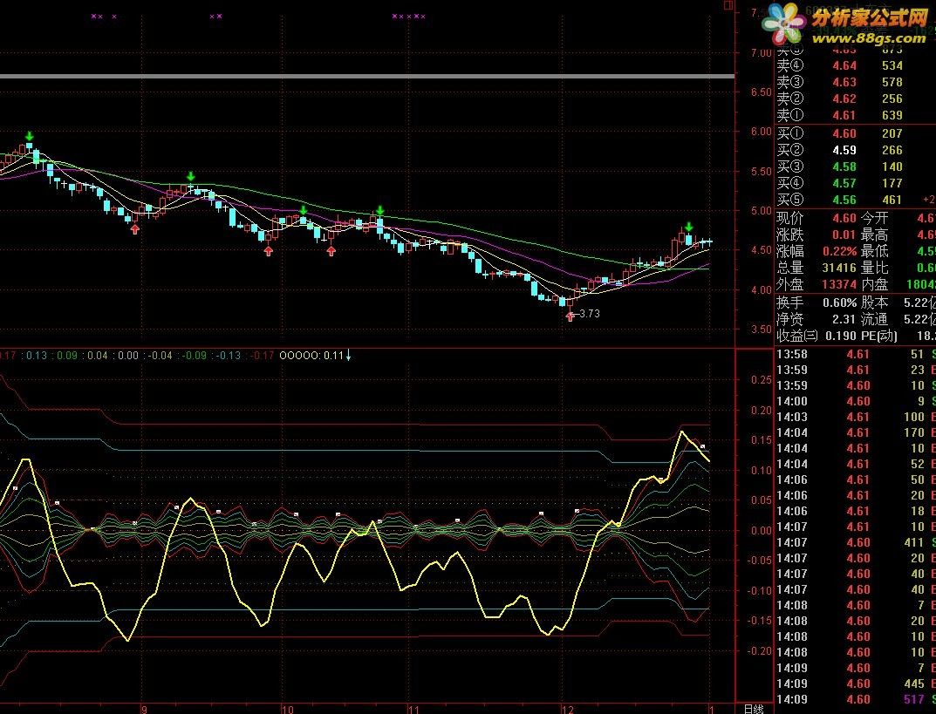The image size is (936, 714).
Task: Click the 股本 label
Action: click(x=875, y=303)
